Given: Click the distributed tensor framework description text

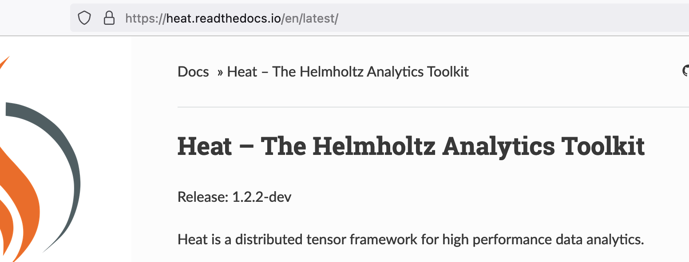Looking at the screenshot, I should tap(411, 239).
